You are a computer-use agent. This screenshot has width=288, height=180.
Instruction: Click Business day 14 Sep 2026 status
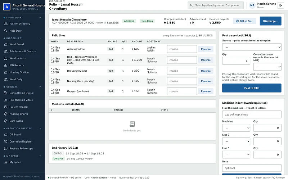[x=134, y=177]
